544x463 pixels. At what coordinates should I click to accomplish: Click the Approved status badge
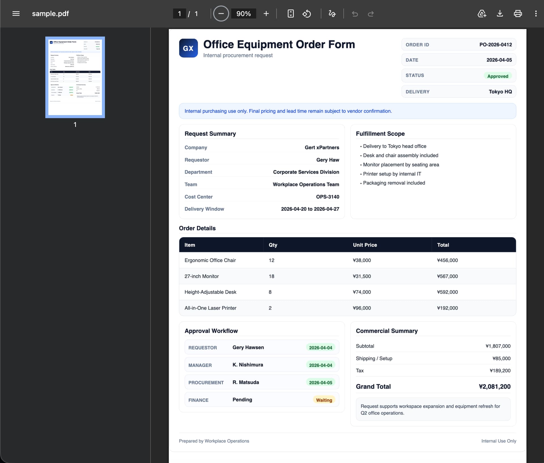coord(497,76)
